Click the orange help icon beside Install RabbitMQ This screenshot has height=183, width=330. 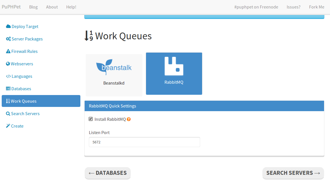(x=129, y=119)
